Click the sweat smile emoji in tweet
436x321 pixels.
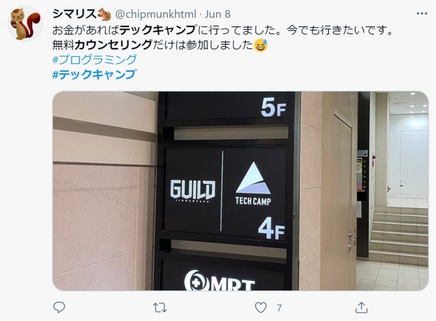pyautogui.click(x=261, y=45)
